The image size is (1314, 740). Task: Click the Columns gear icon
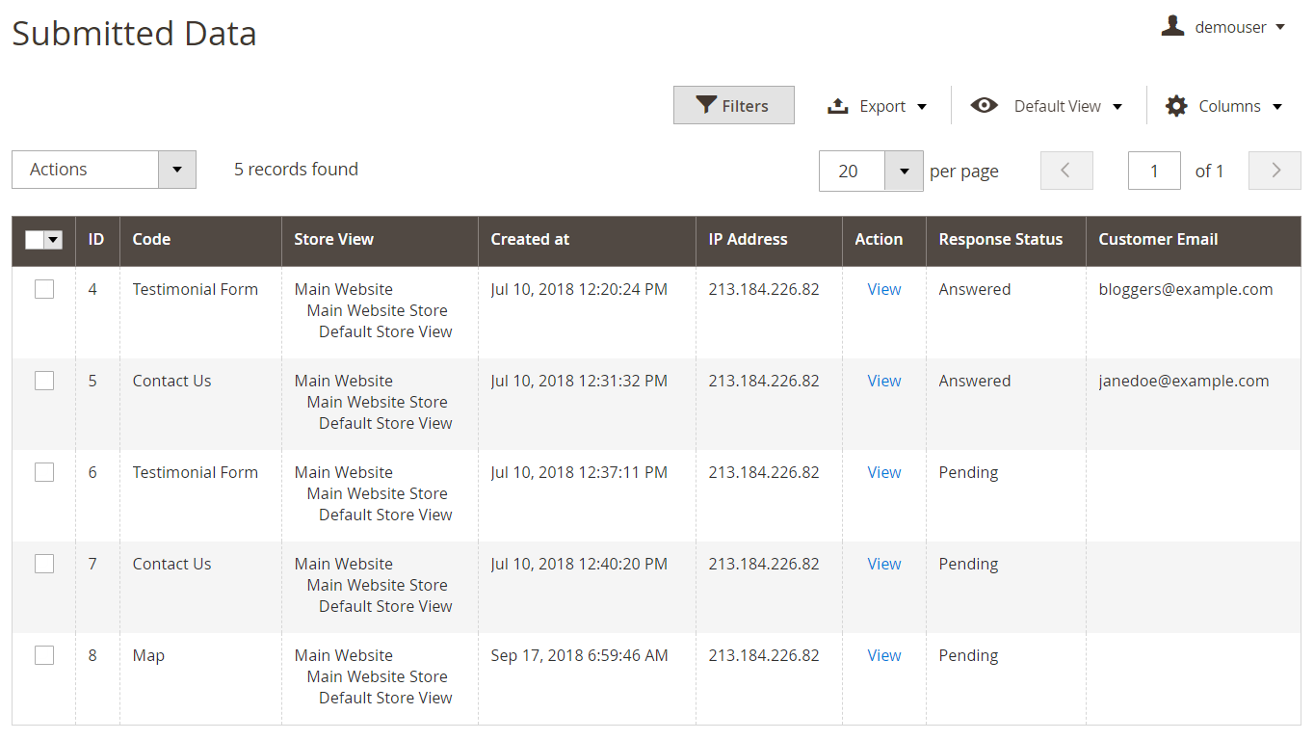[1176, 106]
